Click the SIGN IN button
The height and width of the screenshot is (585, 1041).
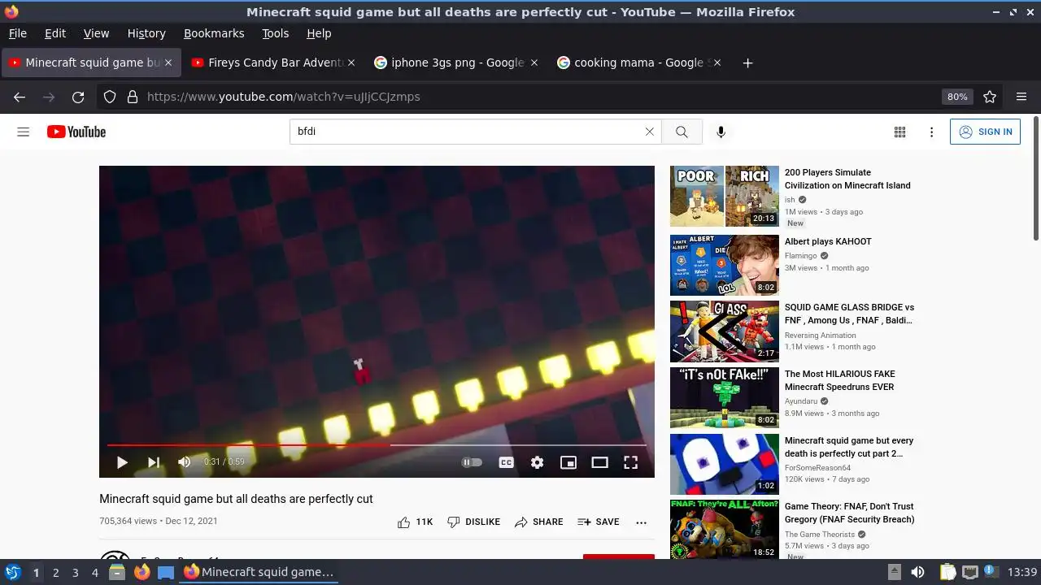[x=985, y=132]
